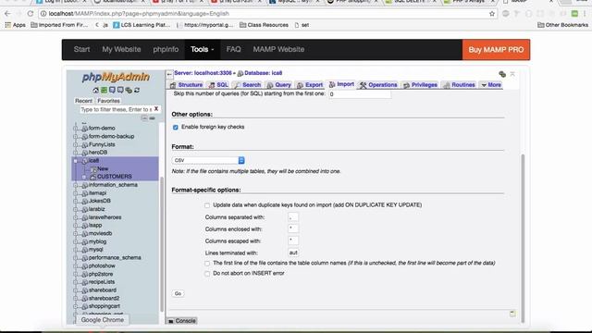
Task: Open the navigation panel settings icon
Action: [x=129, y=90]
